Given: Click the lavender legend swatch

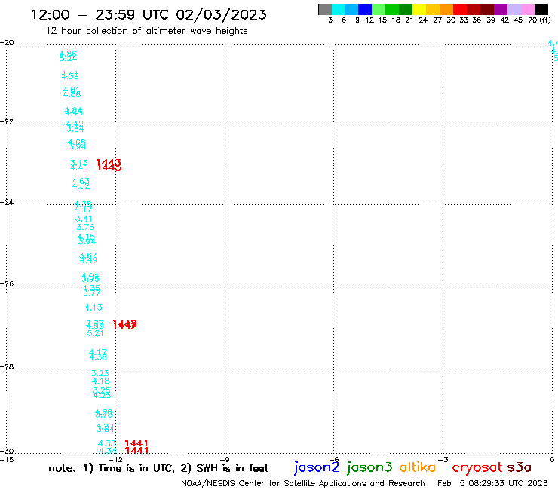Looking at the screenshot, I should (514, 9).
